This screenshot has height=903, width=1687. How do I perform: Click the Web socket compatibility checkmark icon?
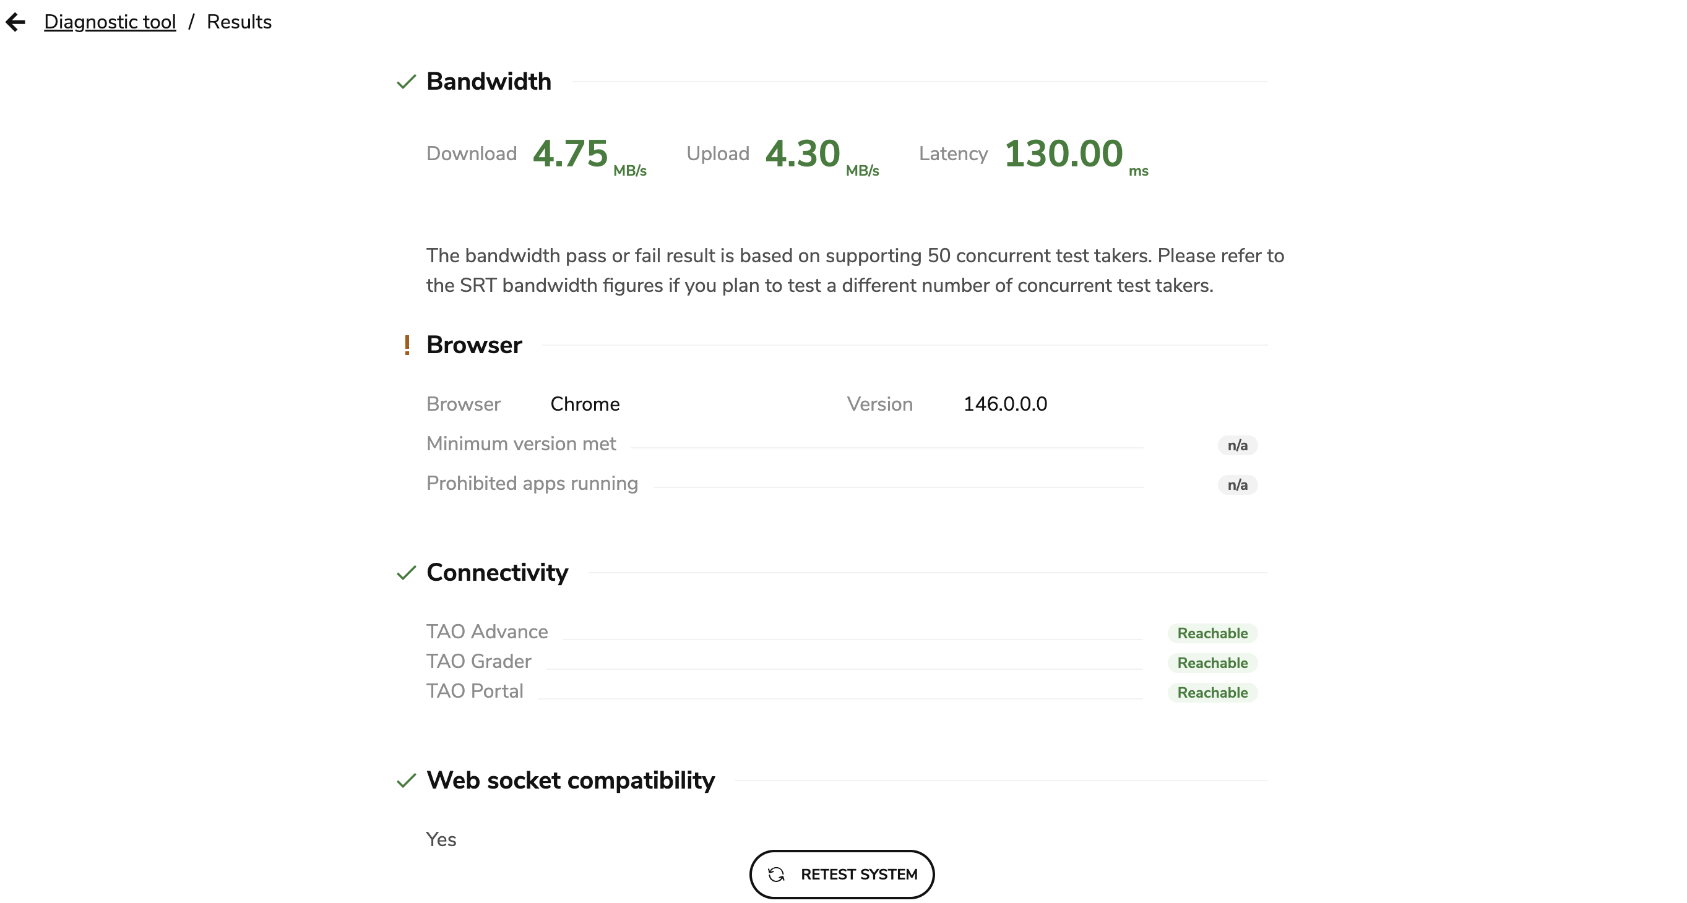(407, 780)
